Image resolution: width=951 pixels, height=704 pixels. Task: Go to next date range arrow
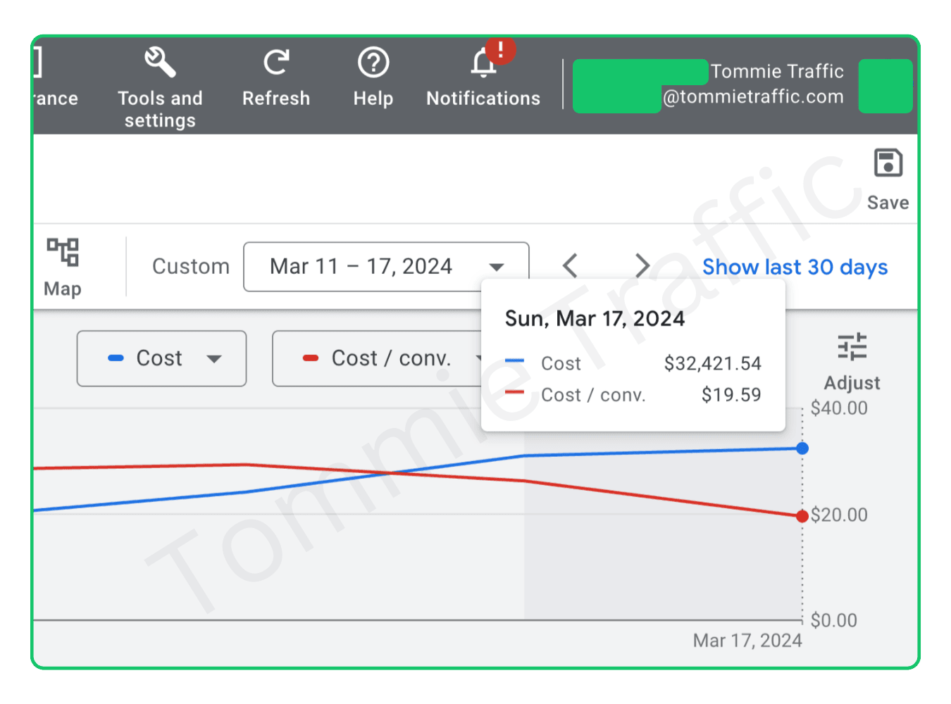click(x=642, y=266)
